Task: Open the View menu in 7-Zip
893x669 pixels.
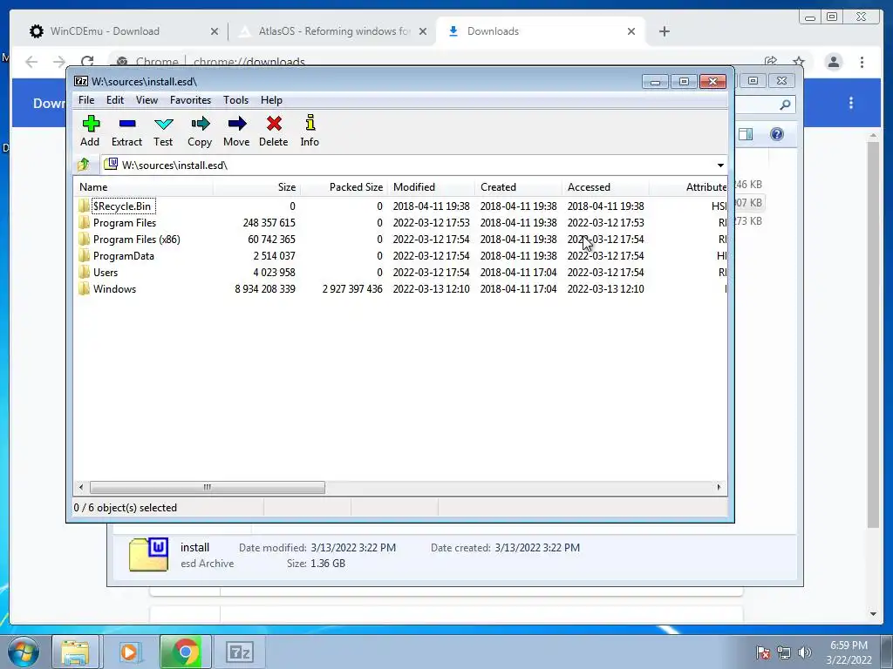Action: tap(147, 99)
